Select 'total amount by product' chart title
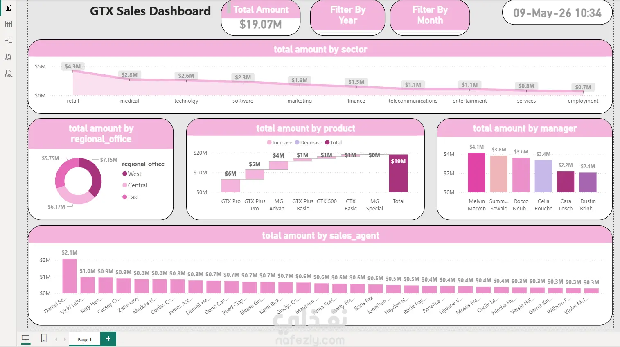 click(x=306, y=128)
